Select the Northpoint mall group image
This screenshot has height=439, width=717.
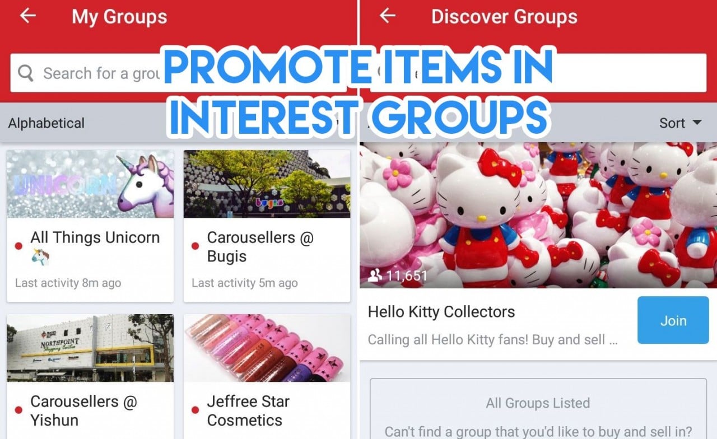[x=90, y=348]
